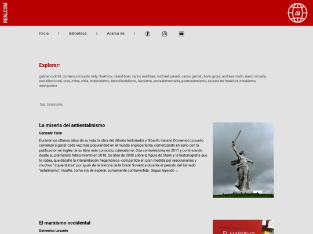Select the socialdemocracia tag
The width and height of the screenshot is (313, 234).
166,81
